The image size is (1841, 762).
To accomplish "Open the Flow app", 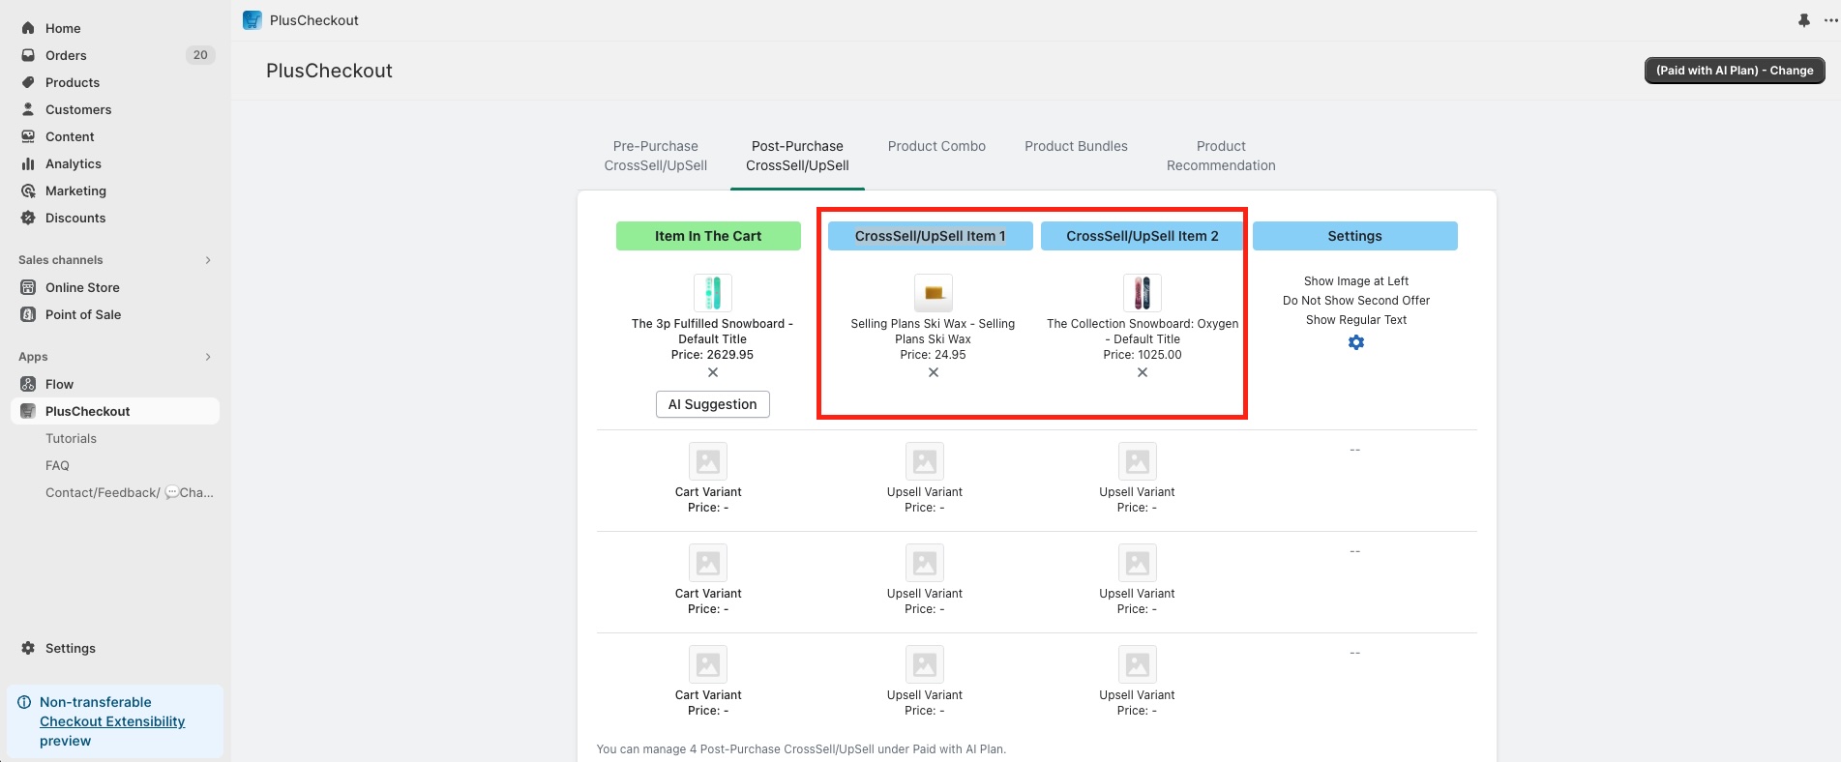I will tap(59, 384).
